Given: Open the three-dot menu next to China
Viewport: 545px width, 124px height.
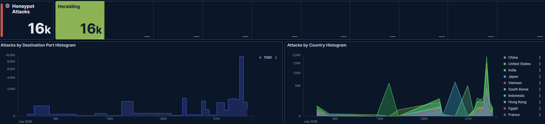Looking at the screenshot, I should [x=540, y=58].
